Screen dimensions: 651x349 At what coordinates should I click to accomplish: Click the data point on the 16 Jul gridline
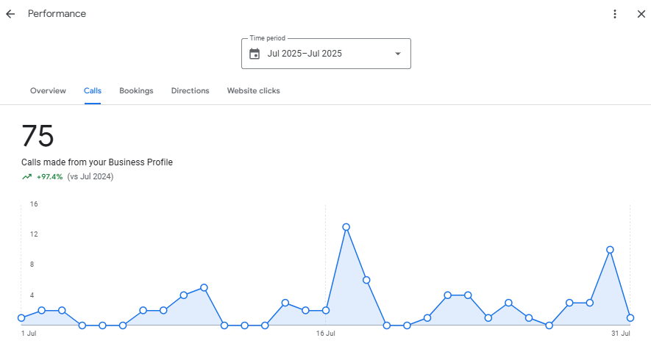click(x=326, y=310)
